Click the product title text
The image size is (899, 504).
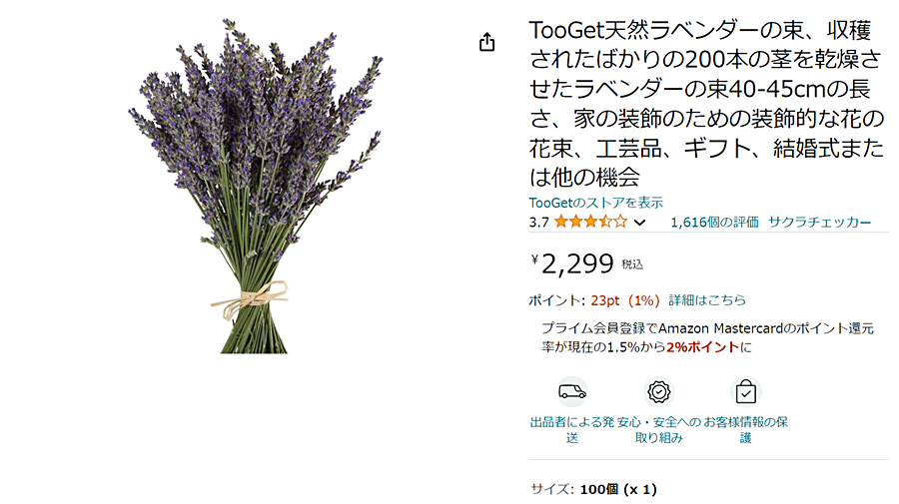(x=706, y=104)
